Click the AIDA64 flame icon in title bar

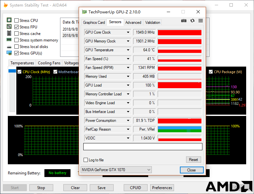(x=6, y=5)
